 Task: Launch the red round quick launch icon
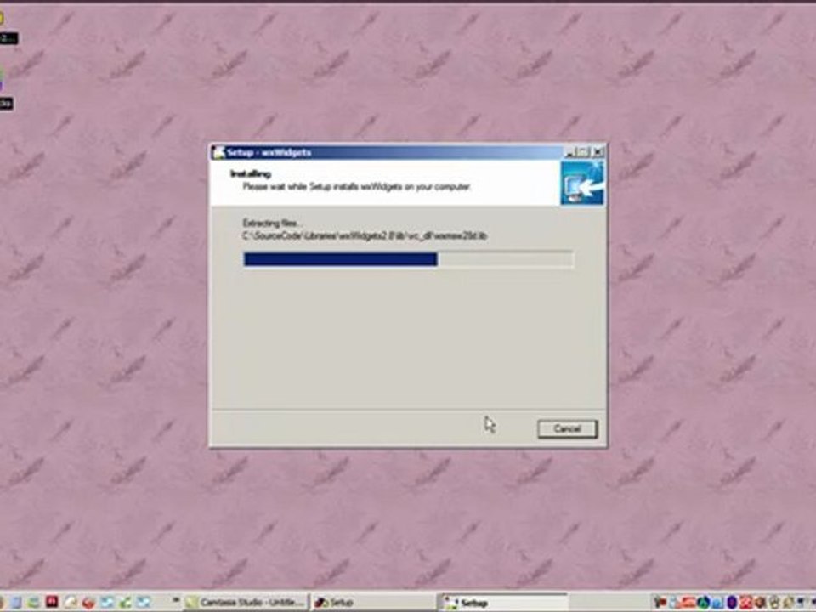click(x=88, y=603)
